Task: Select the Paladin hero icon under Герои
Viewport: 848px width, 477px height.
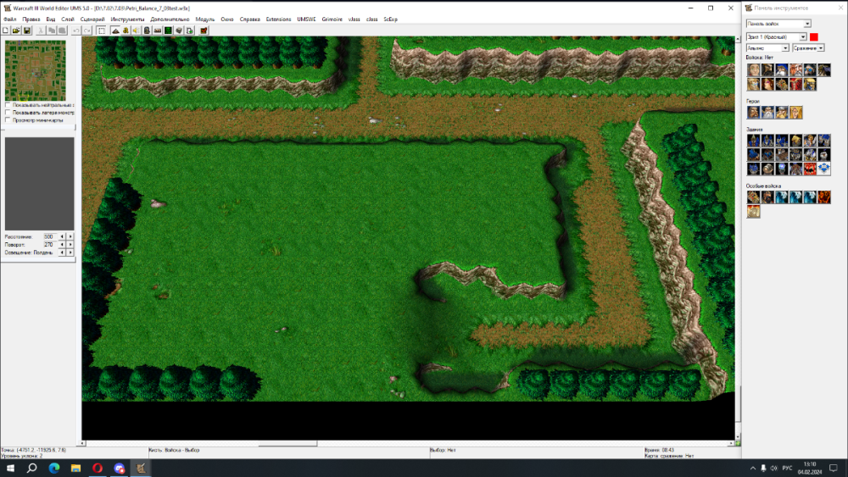Action: 753,112
